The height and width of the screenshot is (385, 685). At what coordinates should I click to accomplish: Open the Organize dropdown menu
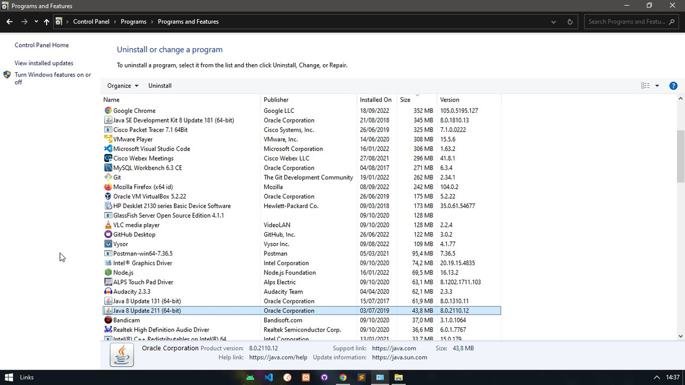coord(123,86)
